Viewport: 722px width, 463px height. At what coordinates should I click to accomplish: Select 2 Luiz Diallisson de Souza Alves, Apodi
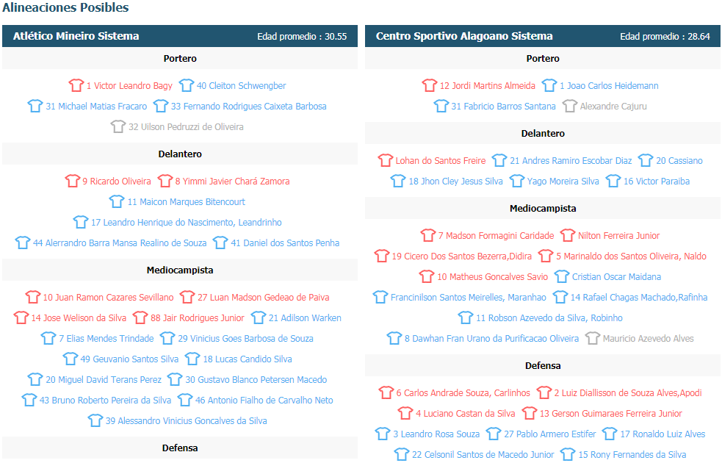(628, 393)
